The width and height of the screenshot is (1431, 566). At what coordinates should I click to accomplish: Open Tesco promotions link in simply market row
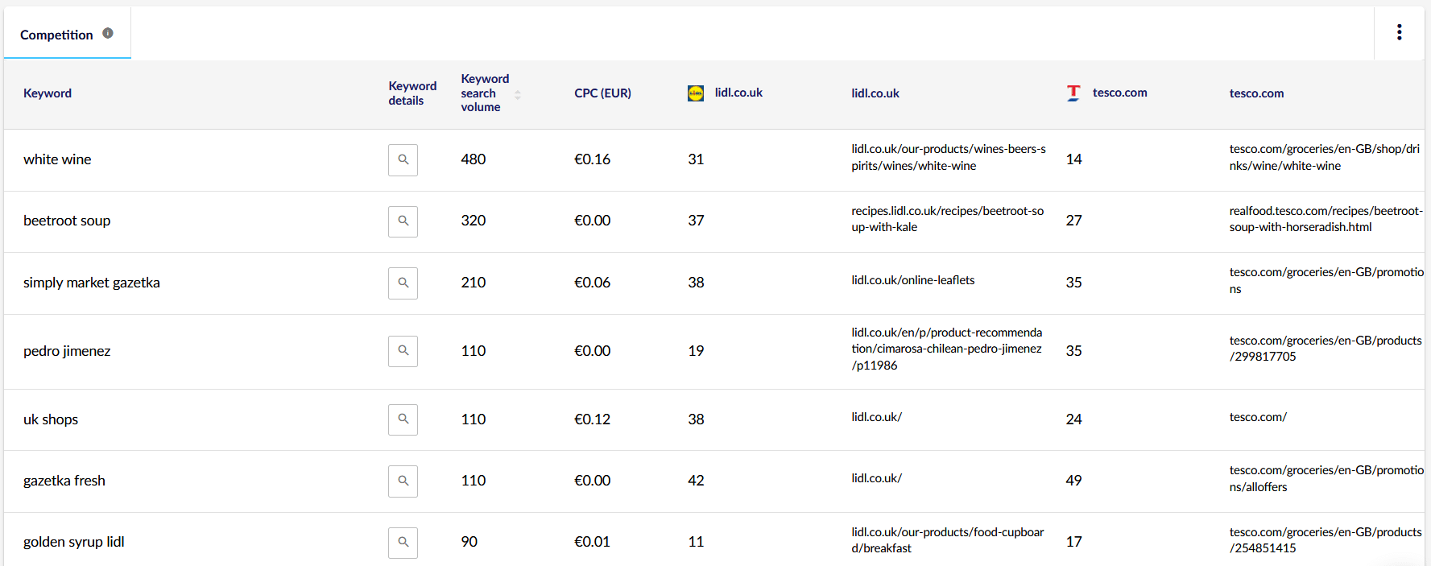point(1326,280)
